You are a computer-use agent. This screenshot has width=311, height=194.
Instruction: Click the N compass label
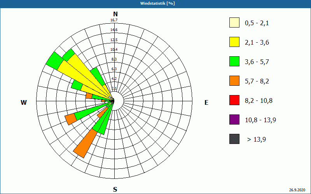click(115, 14)
